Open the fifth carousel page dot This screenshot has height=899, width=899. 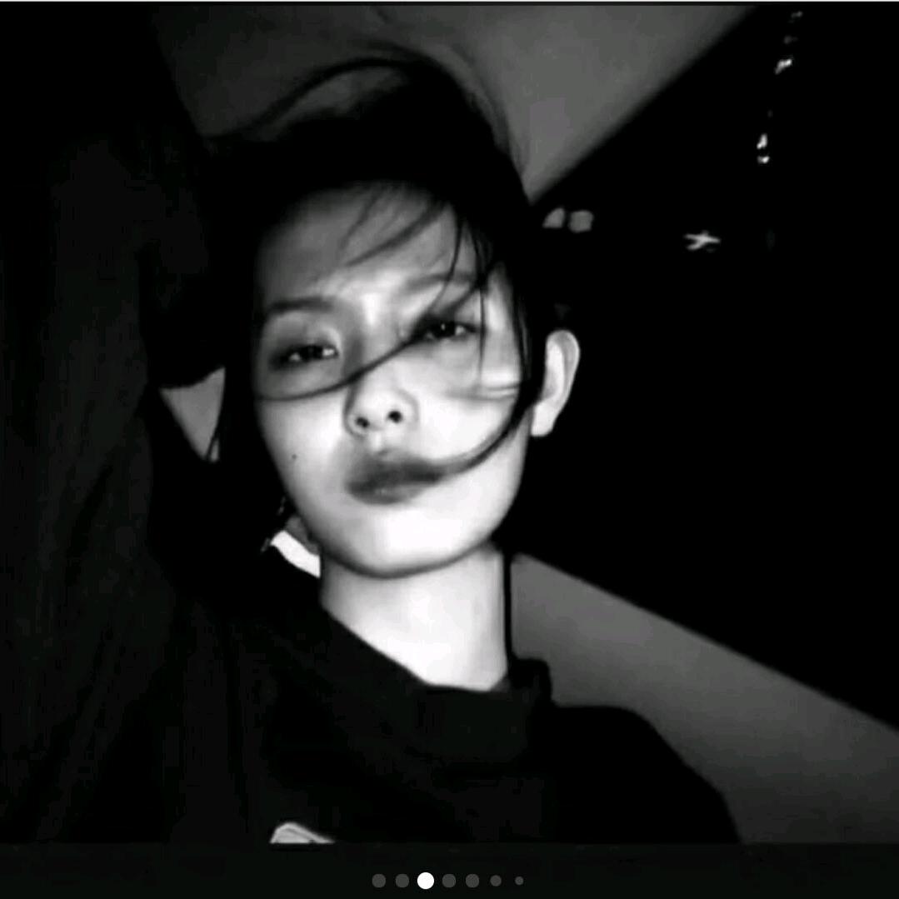(472, 881)
